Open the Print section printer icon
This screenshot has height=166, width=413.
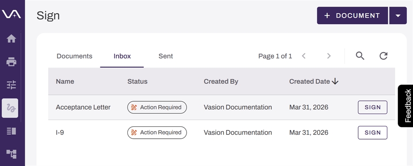click(x=11, y=62)
